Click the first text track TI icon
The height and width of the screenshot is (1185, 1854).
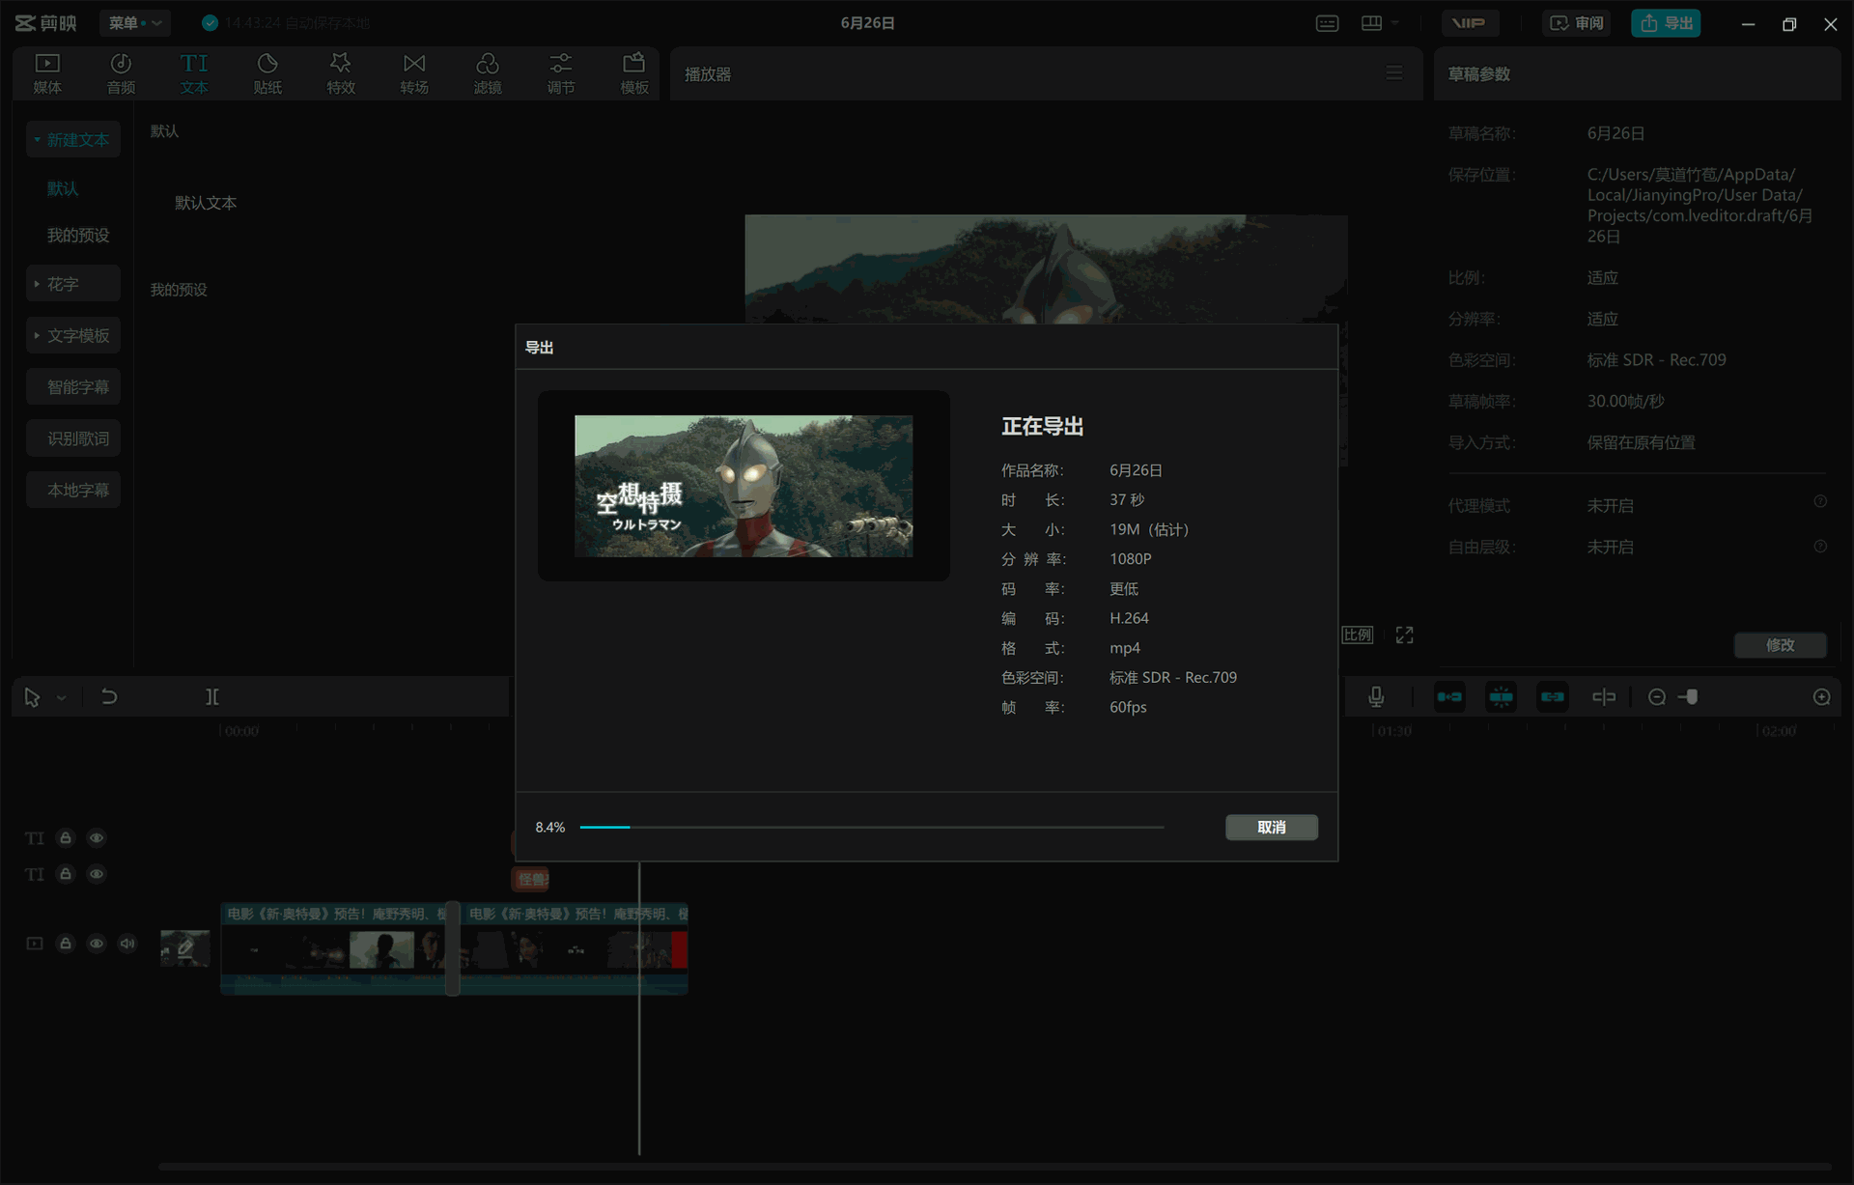(x=35, y=838)
